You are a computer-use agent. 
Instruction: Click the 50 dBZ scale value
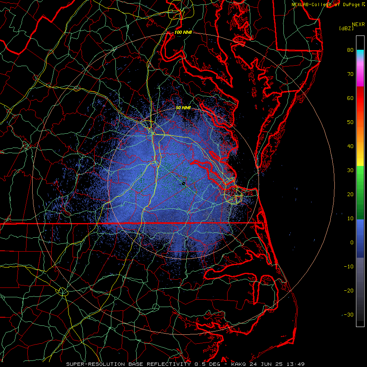(350, 122)
